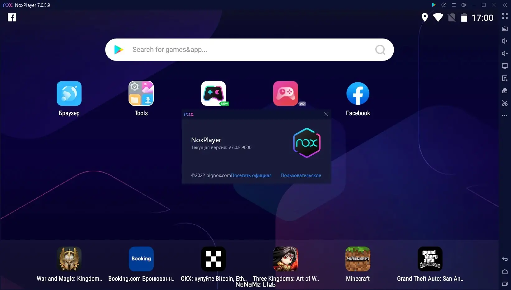Toggle fullscreen mode from the sidebar
Image resolution: width=511 pixels, height=290 pixels.
[x=505, y=16]
